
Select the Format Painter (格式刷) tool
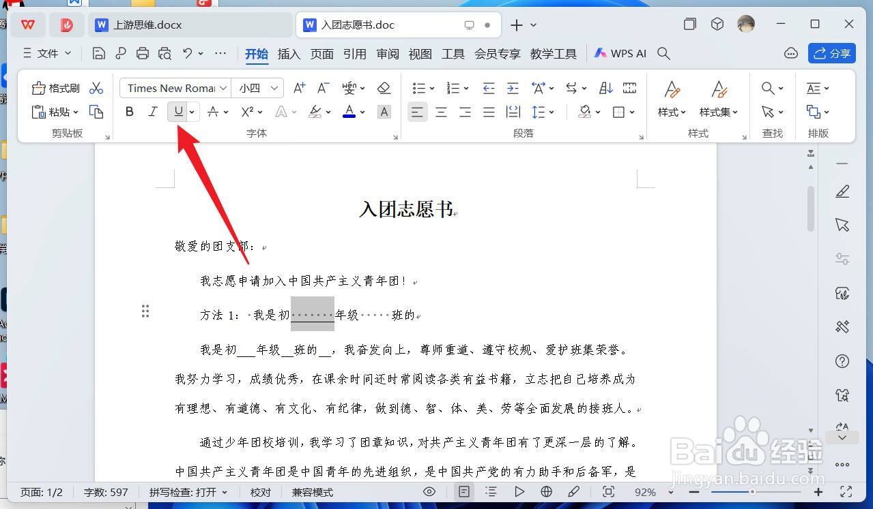click(x=55, y=87)
